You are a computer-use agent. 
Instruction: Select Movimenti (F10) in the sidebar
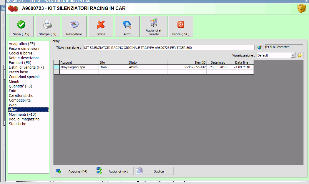click(x=22, y=115)
